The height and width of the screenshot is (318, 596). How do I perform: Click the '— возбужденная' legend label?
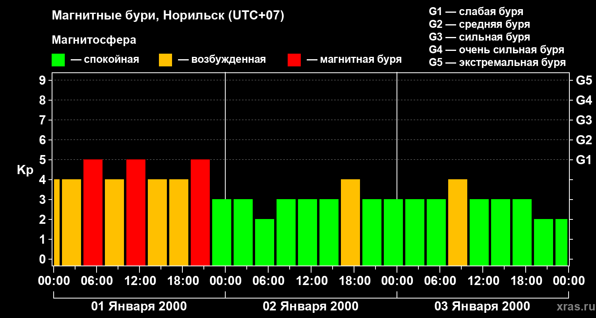point(222,60)
